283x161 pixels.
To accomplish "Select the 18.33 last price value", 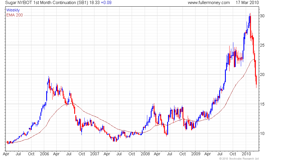I will (x=94, y=3).
